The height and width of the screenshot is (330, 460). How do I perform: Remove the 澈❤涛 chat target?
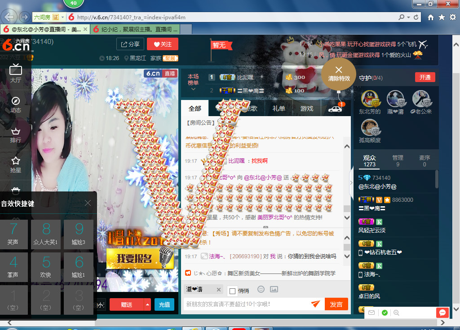click(219, 290)
